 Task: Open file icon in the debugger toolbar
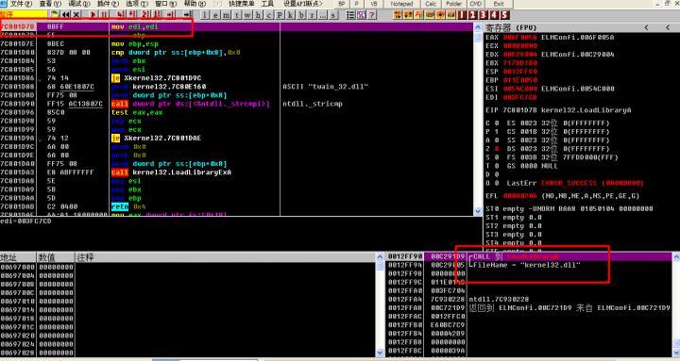tap(54, 15)
